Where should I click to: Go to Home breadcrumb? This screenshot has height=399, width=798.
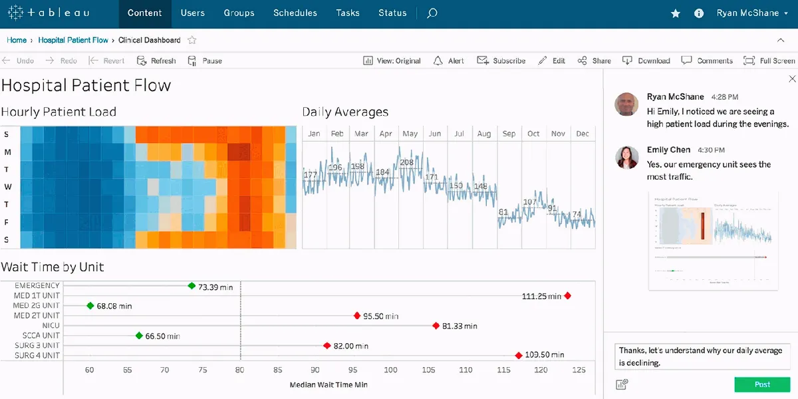coord(17,40)
